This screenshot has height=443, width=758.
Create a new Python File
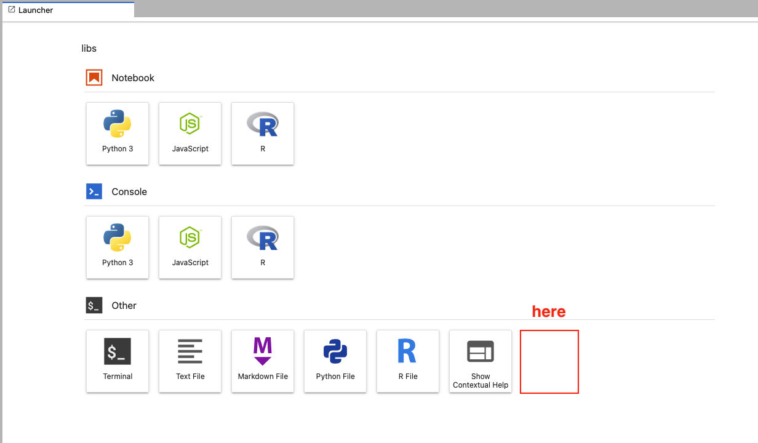click(335, 361)
